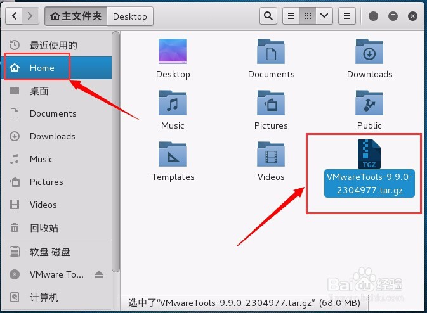Screen dimensions: 427x313
Task: Select the Templates folder icon
Action: pos(173,154)
